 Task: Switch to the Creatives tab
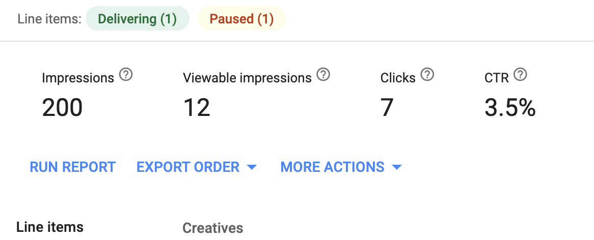[x=213, y=228]
